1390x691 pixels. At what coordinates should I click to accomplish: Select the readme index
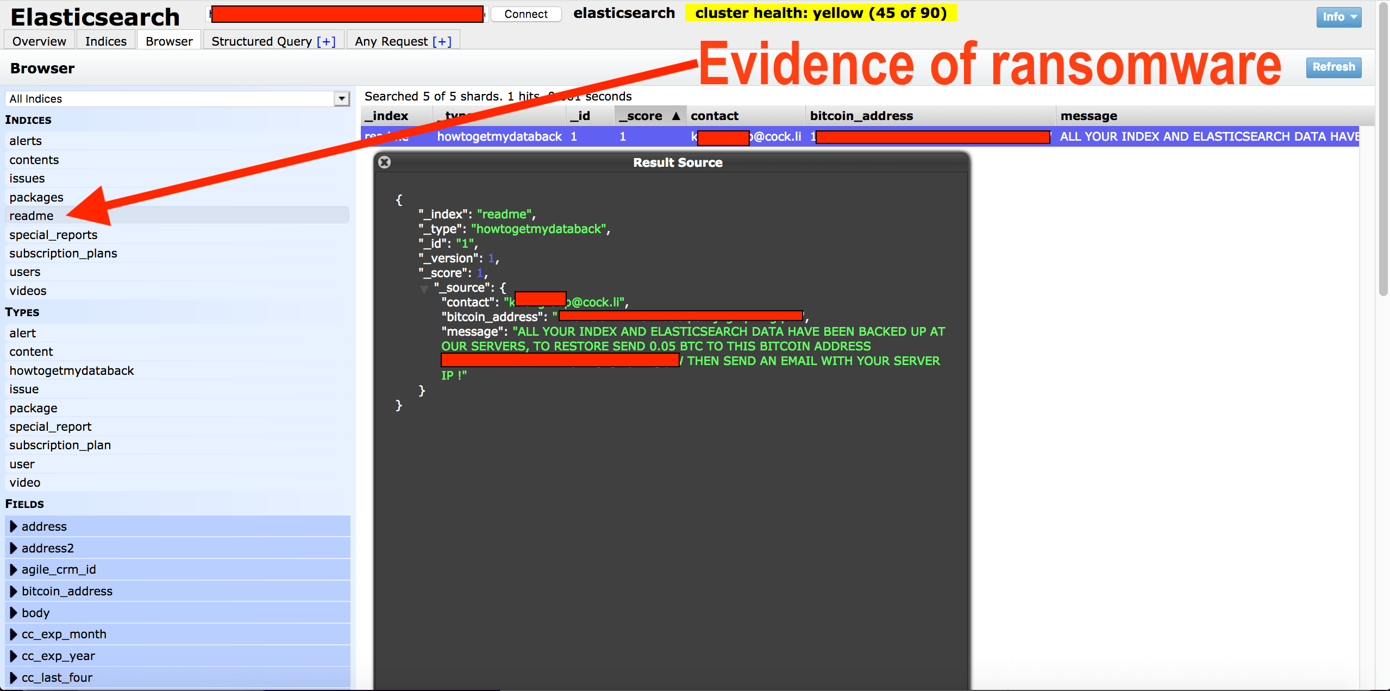(x=32, y=216)
